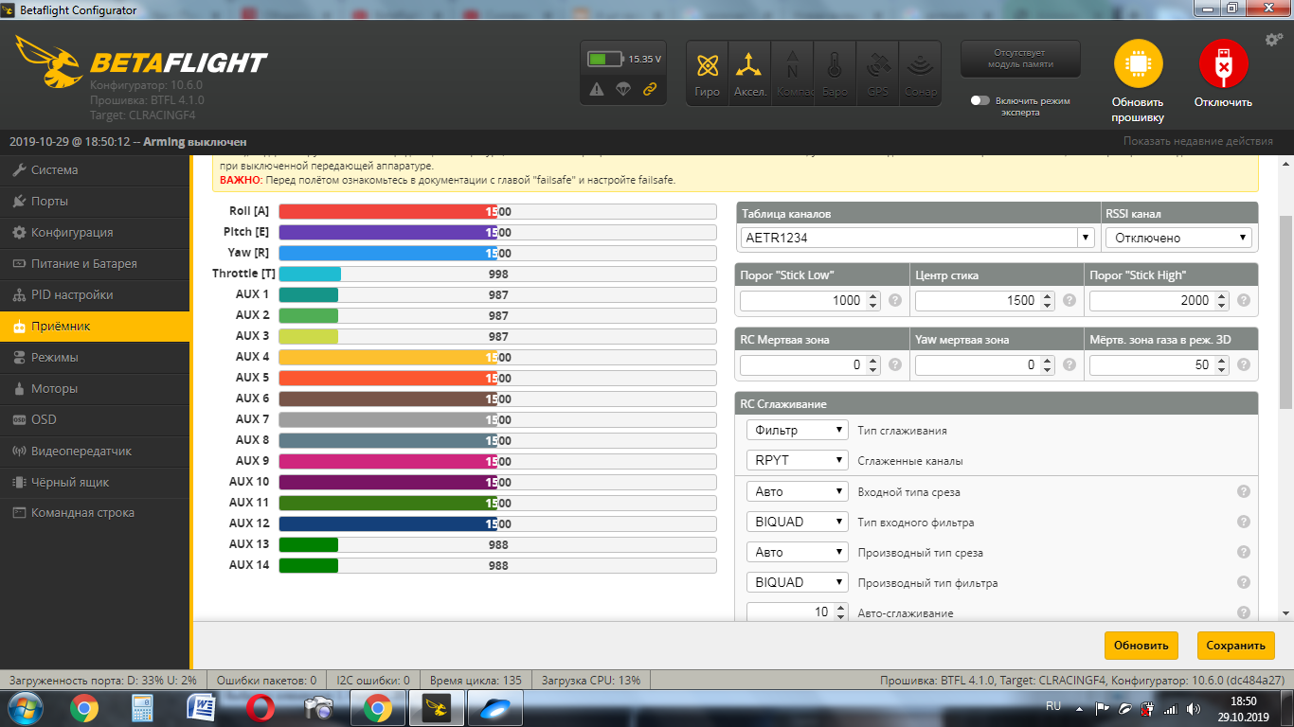Click the yellow link status icon
Image resolution: width=1294 pixels, height=727 pixels.
(650, 89)
